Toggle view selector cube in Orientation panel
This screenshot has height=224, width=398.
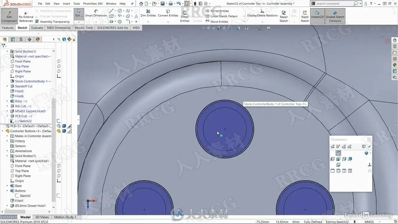click(364, 147)
